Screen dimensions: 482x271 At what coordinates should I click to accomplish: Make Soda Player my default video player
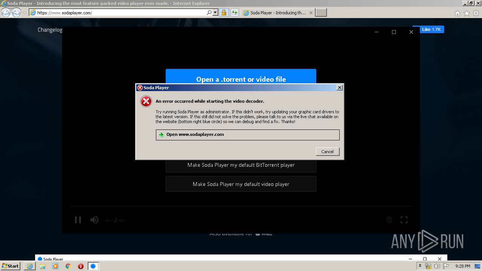(241, 184)
